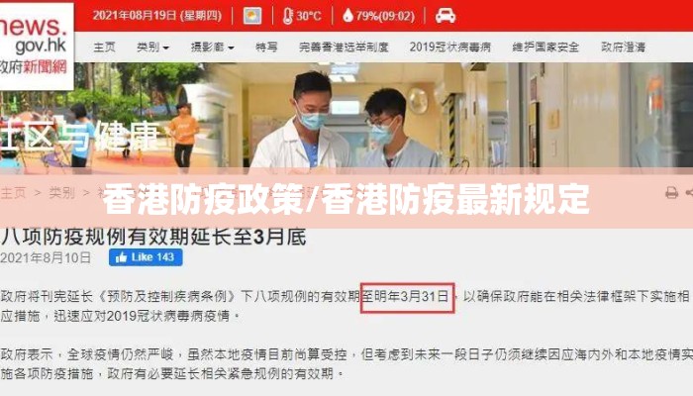This screenshot has width=693, height=396.
Task: Click the humidity water drop icon
Action: pos(347,16)
